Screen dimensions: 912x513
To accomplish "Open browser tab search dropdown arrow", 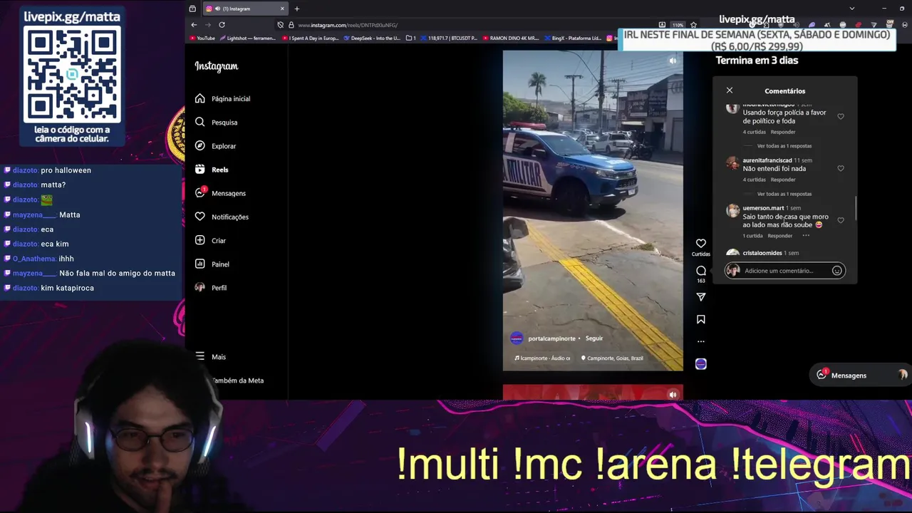I will (x=851, y=9).
